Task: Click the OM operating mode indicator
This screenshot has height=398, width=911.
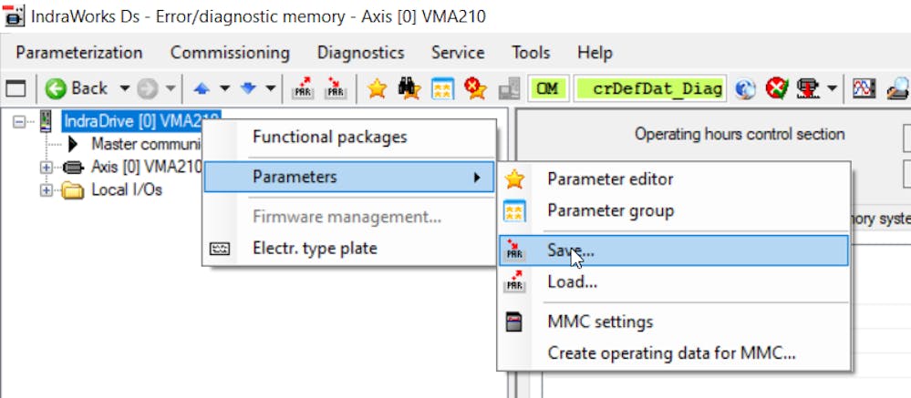Action: (x=547, y=88)
